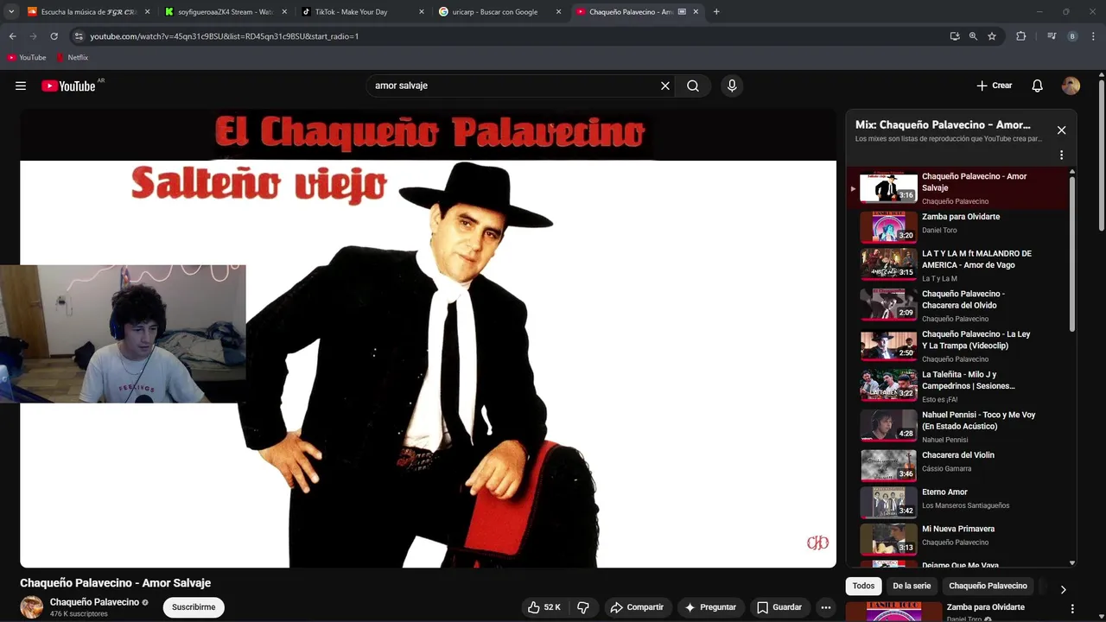Select the Todos filter chip
The height and width of the screenshot is (622, 1106).
click(x=863, y=586)
